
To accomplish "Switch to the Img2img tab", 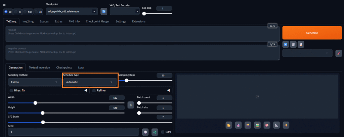I will [x=28, y=21].
